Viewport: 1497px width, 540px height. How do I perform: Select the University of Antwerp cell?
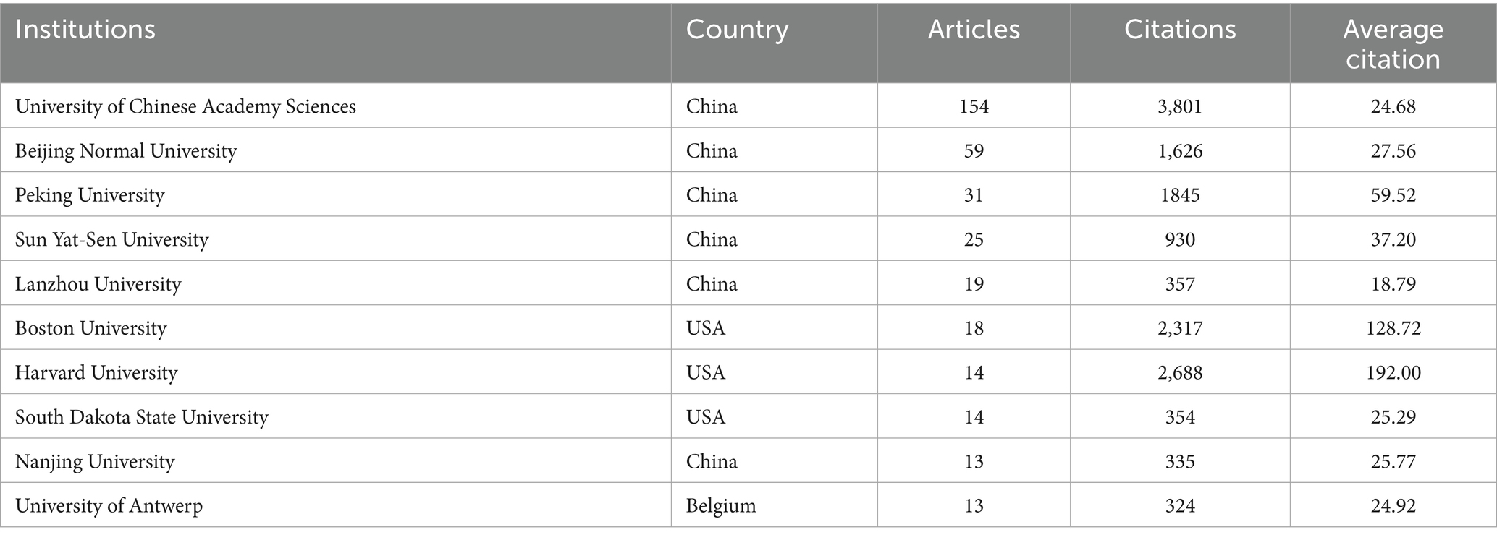[109, 506]
